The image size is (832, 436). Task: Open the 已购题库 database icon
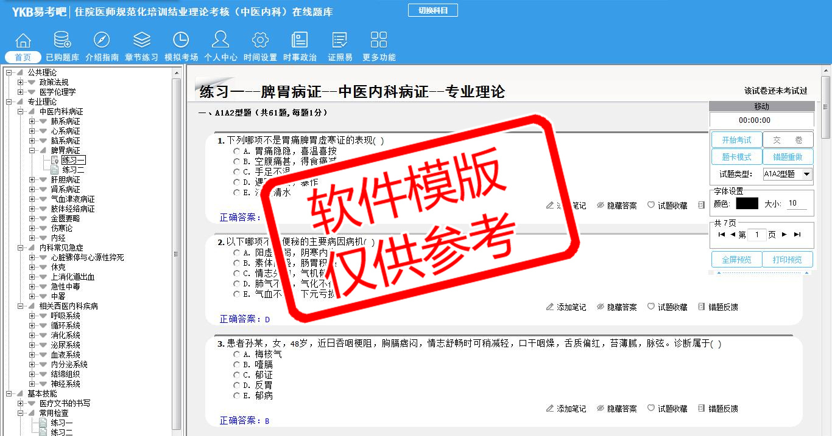(x=62, y=41)
